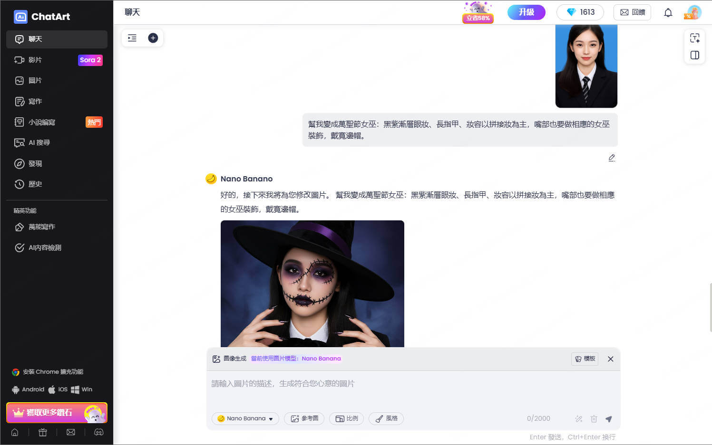Click the 升級 upgrade button

click(526, 12)
